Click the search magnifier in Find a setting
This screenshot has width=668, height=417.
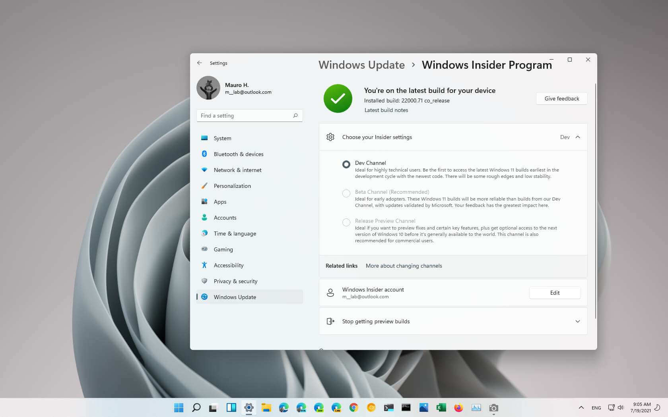click(295, 116)
